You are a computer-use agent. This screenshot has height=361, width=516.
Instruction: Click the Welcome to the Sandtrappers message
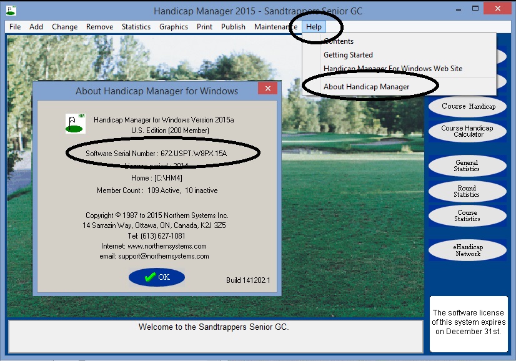coord(214,327)
